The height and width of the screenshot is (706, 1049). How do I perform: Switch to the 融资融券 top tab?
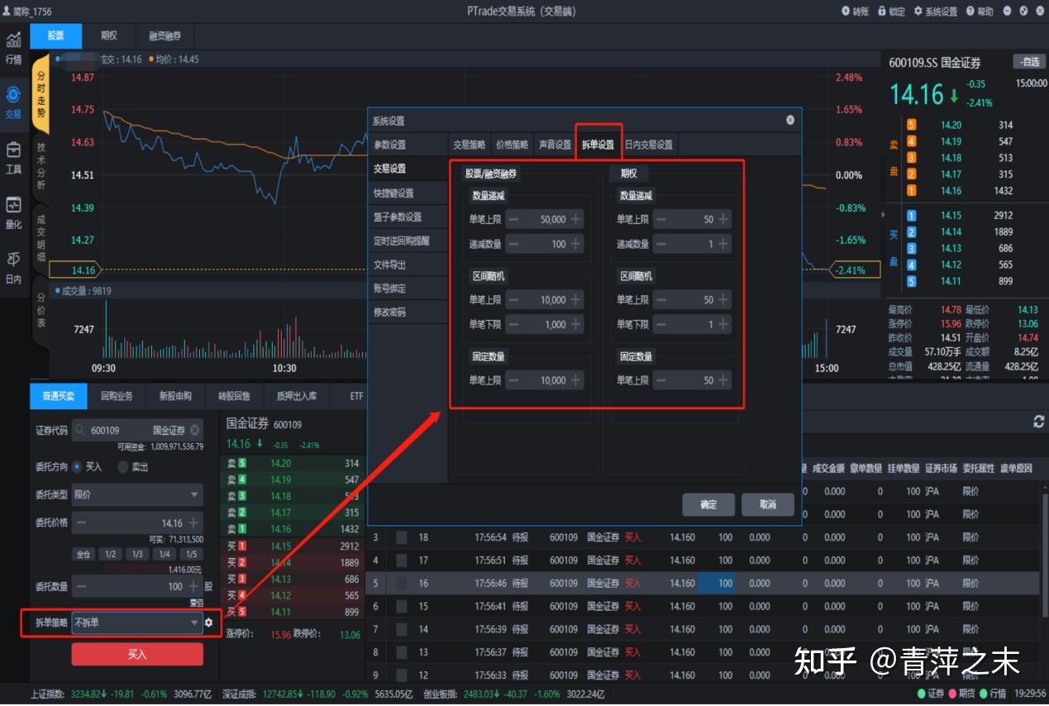pos(165,36)
